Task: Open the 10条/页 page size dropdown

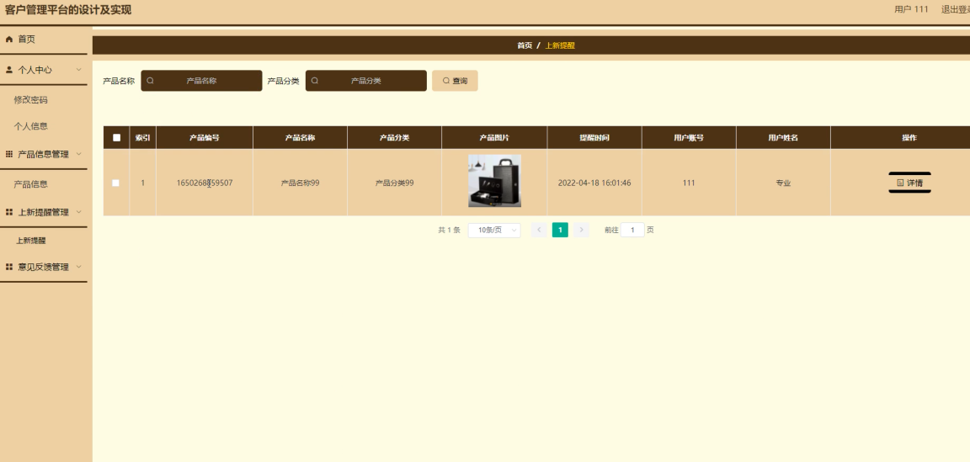Action: pyautogui.click(x=494, y=230)
